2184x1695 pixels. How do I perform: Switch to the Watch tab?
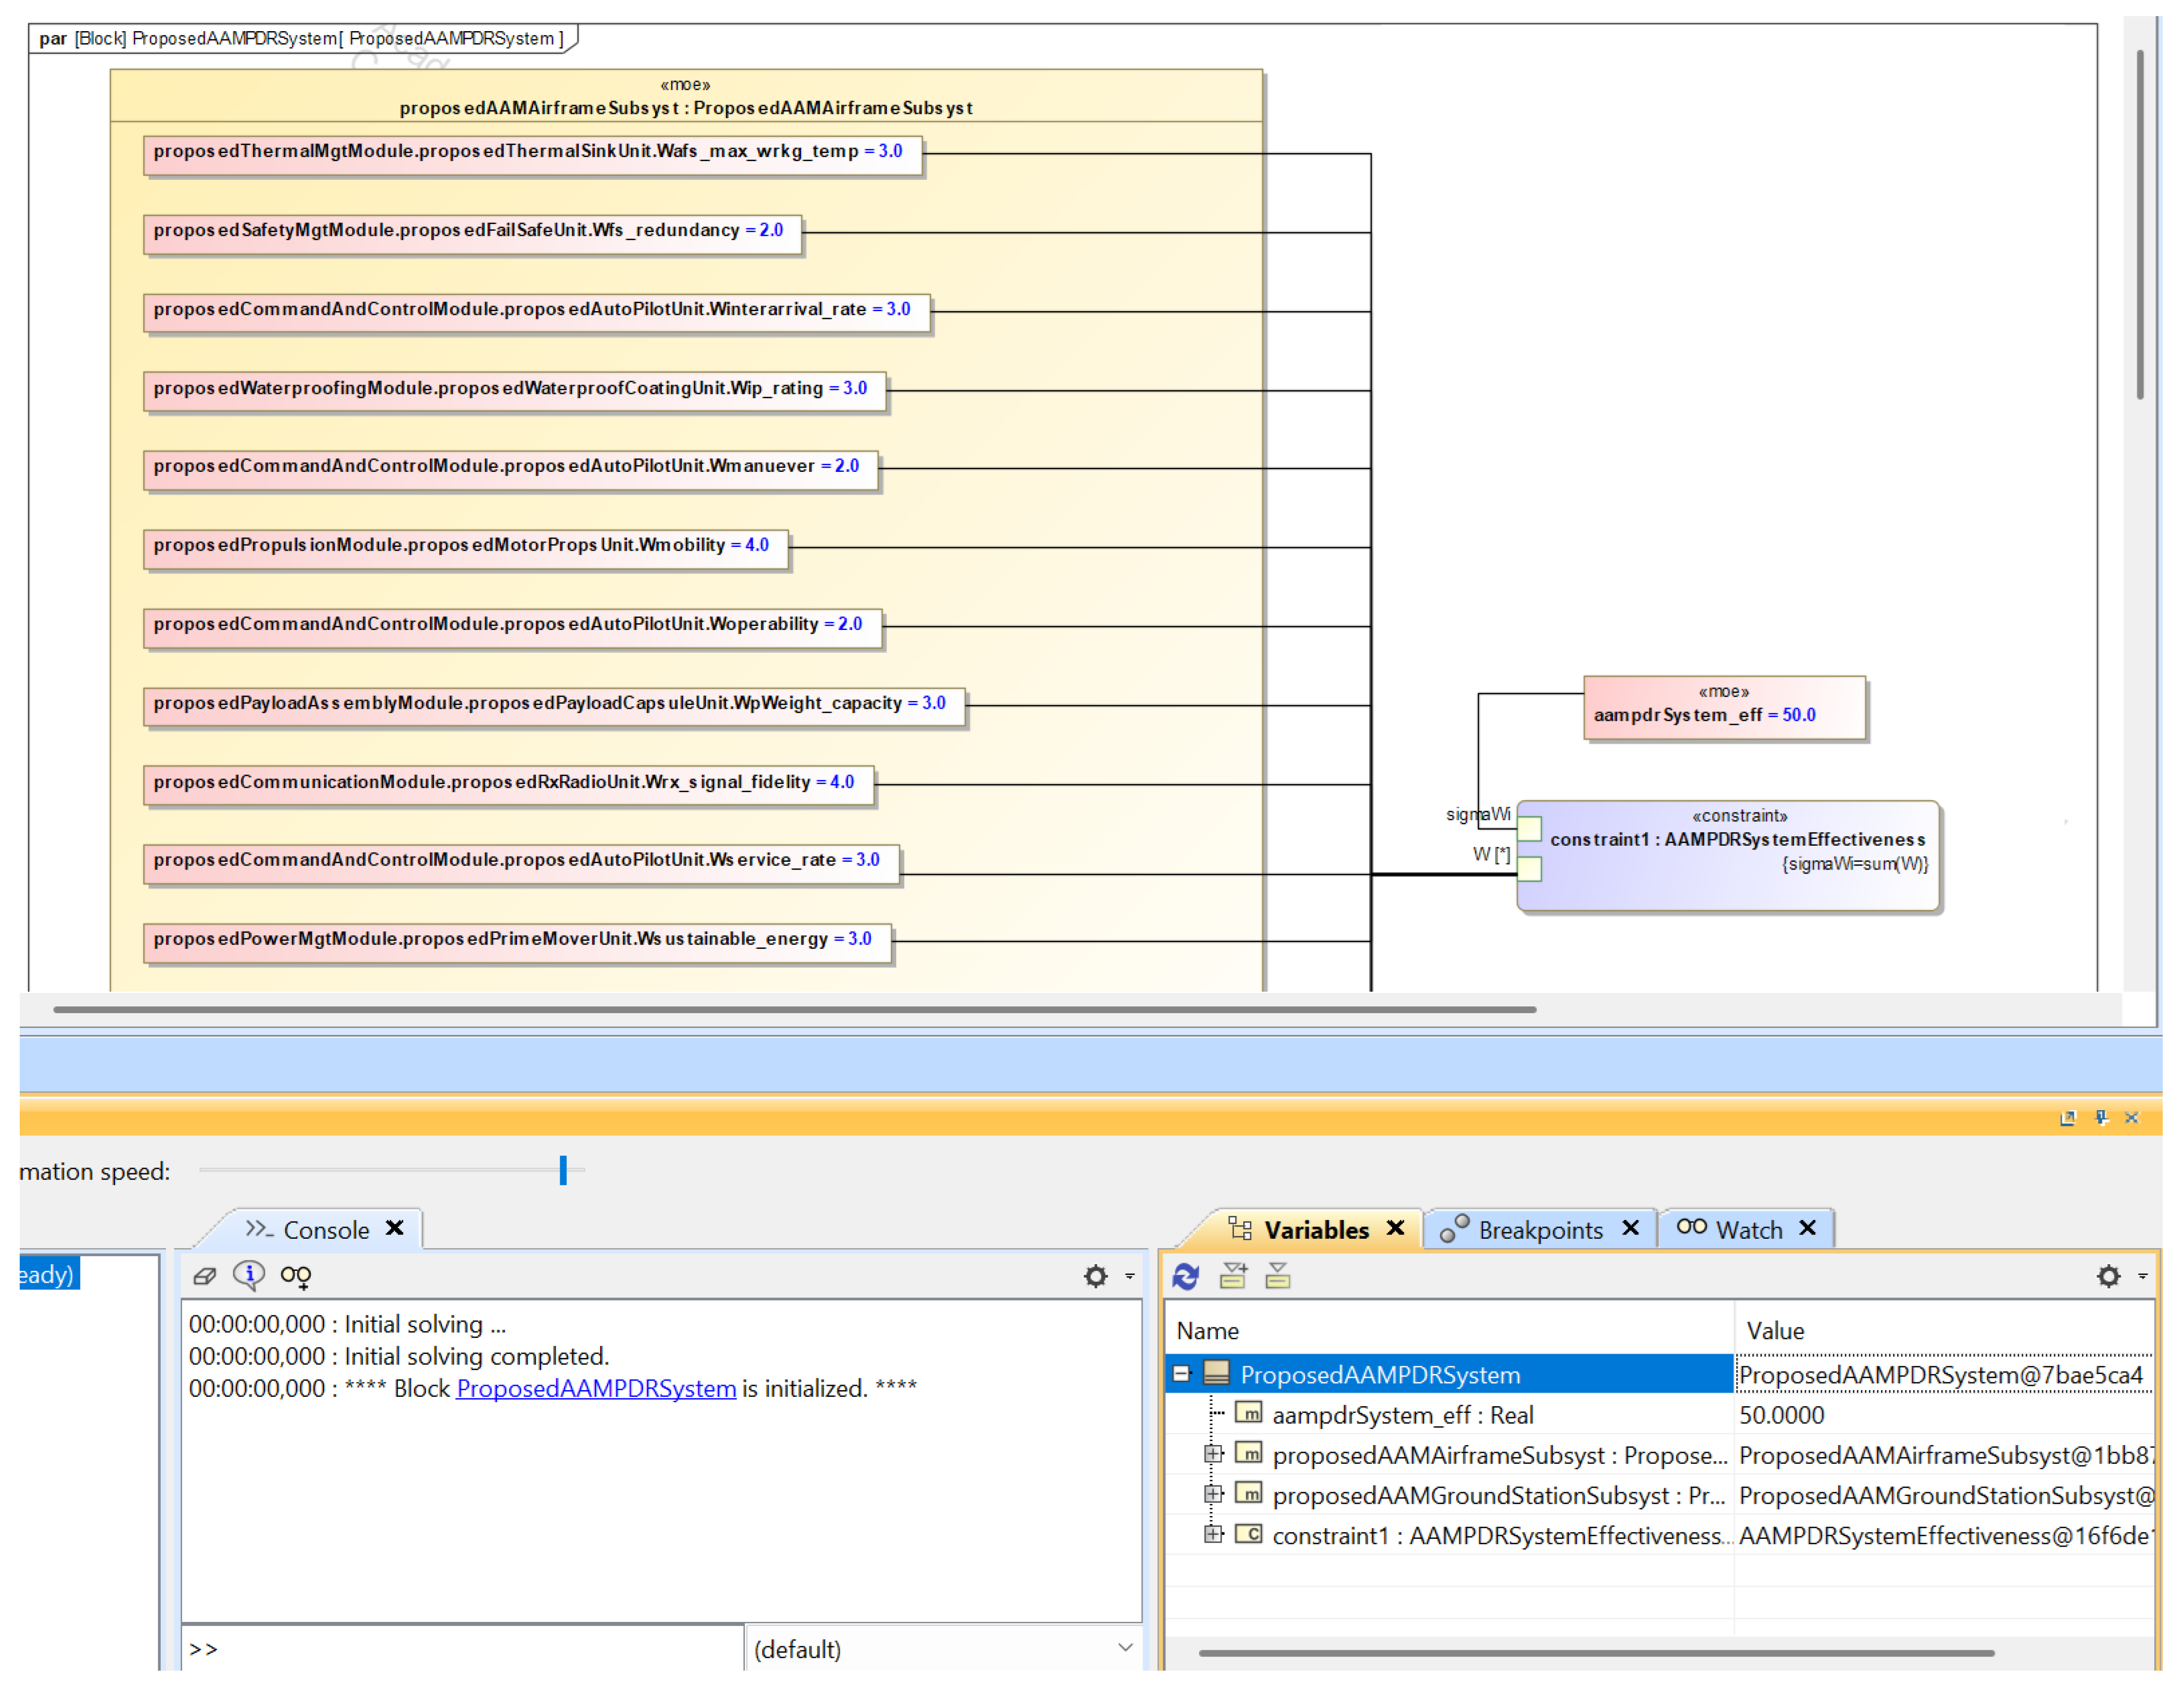point(1748,1230)
